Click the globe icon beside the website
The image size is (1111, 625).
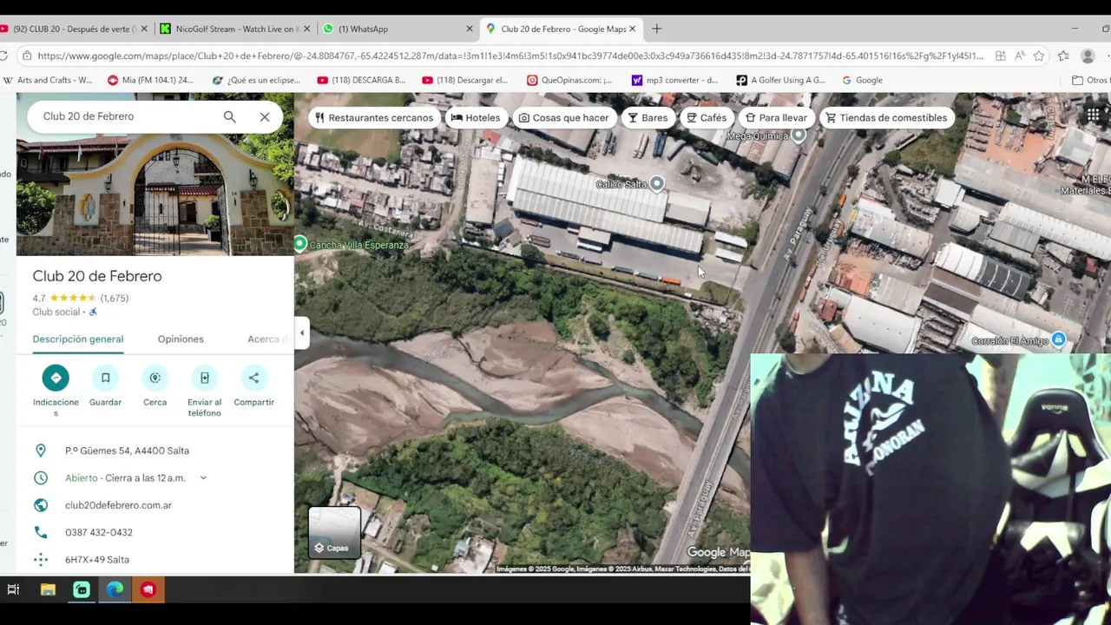pyautogui.click(x=41, y=505)
